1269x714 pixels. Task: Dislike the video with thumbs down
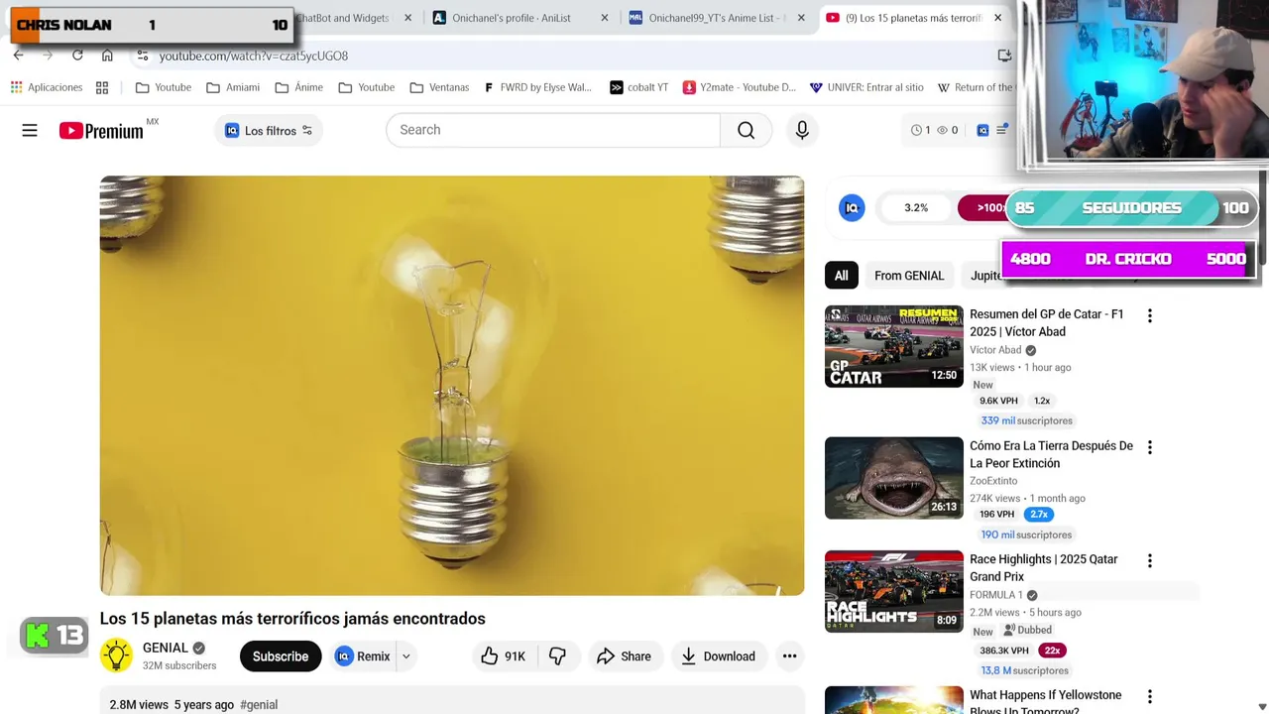(557, 656)
